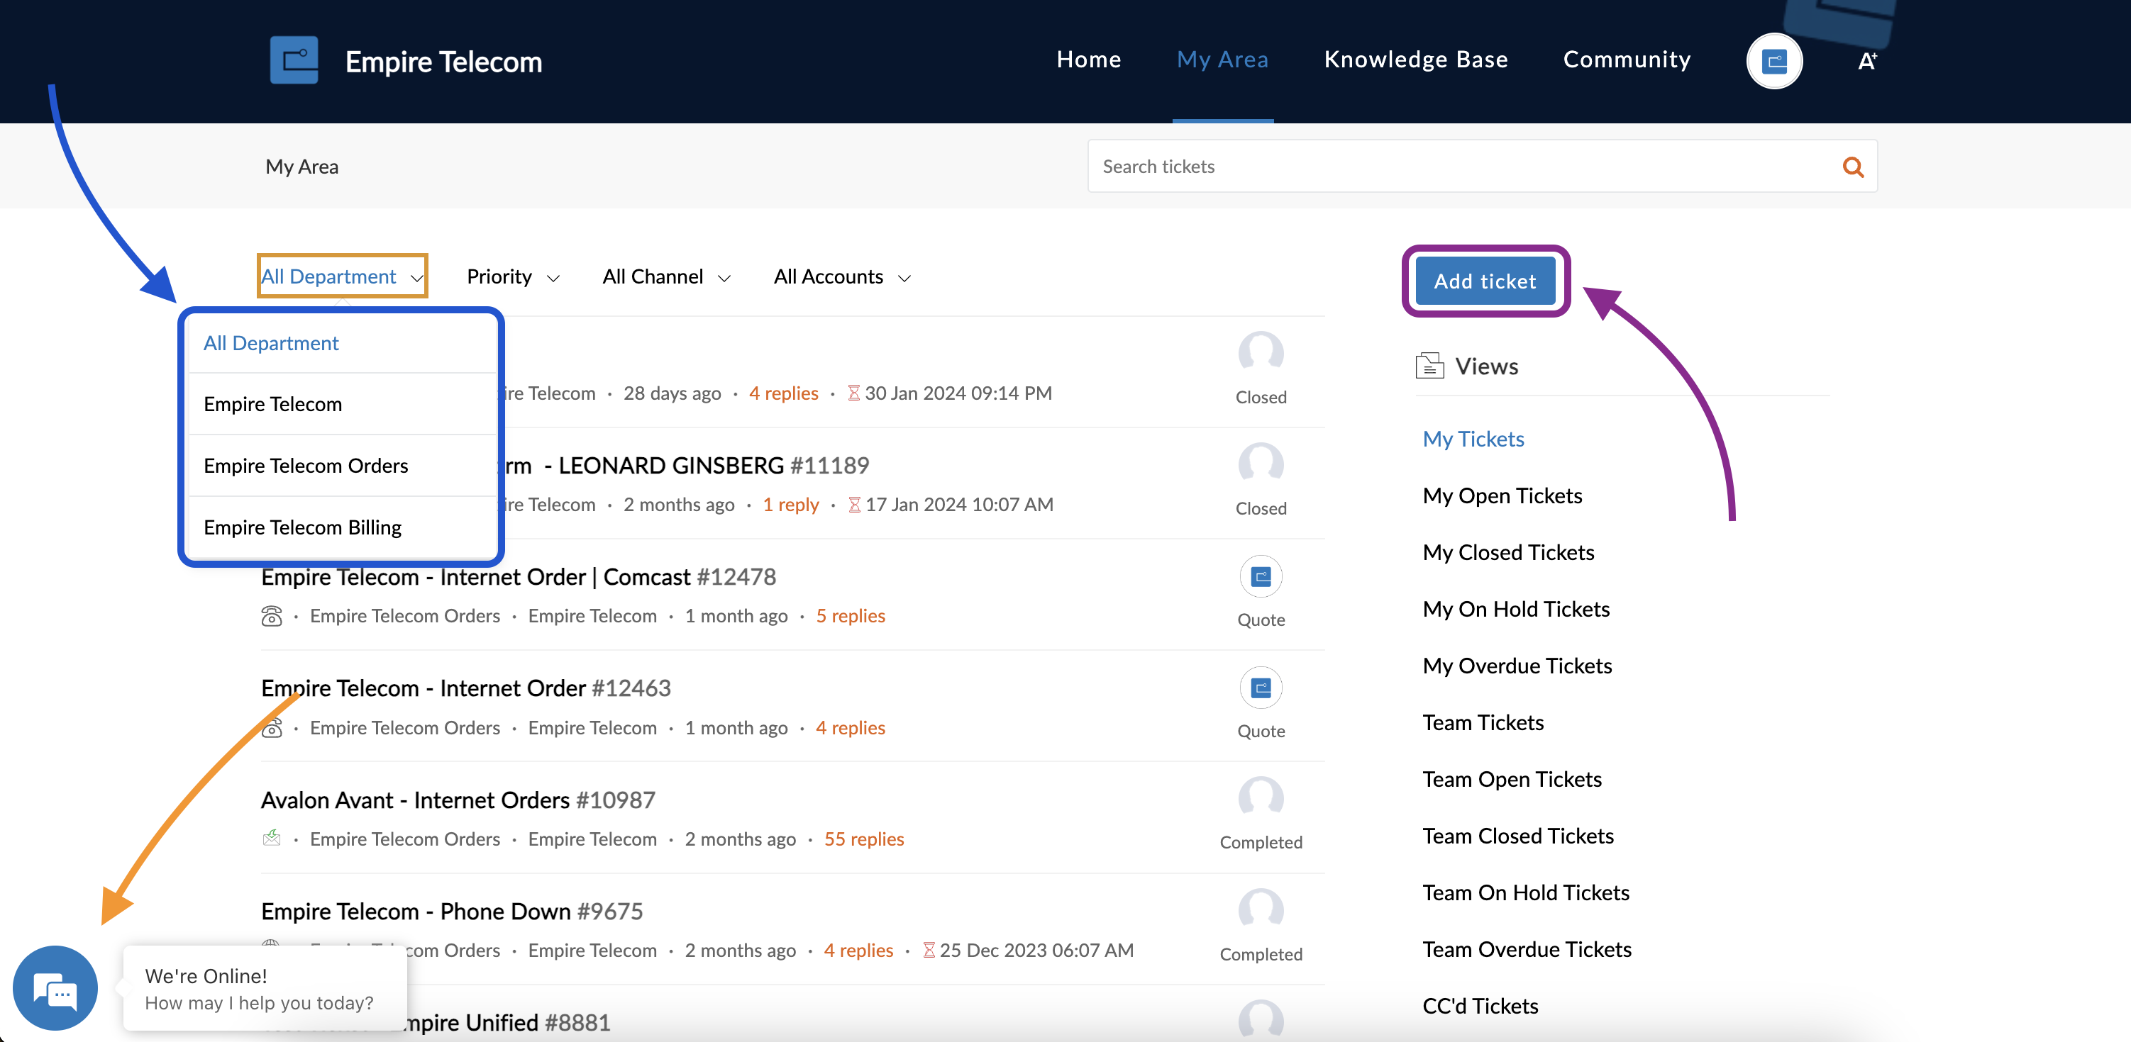Screen dimensions: 2131x1042
Task: Open CC'd Tickets view
Action: 1480,1006
